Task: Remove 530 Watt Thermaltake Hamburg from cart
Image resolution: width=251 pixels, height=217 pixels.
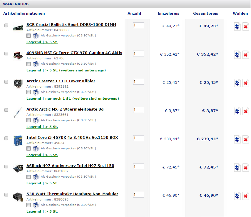Action: point(246,196)
